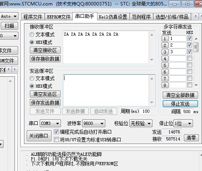The height and width of the screenshot is (171, 202).
Task: Click numbered send button 8
Action: (165, 85)
